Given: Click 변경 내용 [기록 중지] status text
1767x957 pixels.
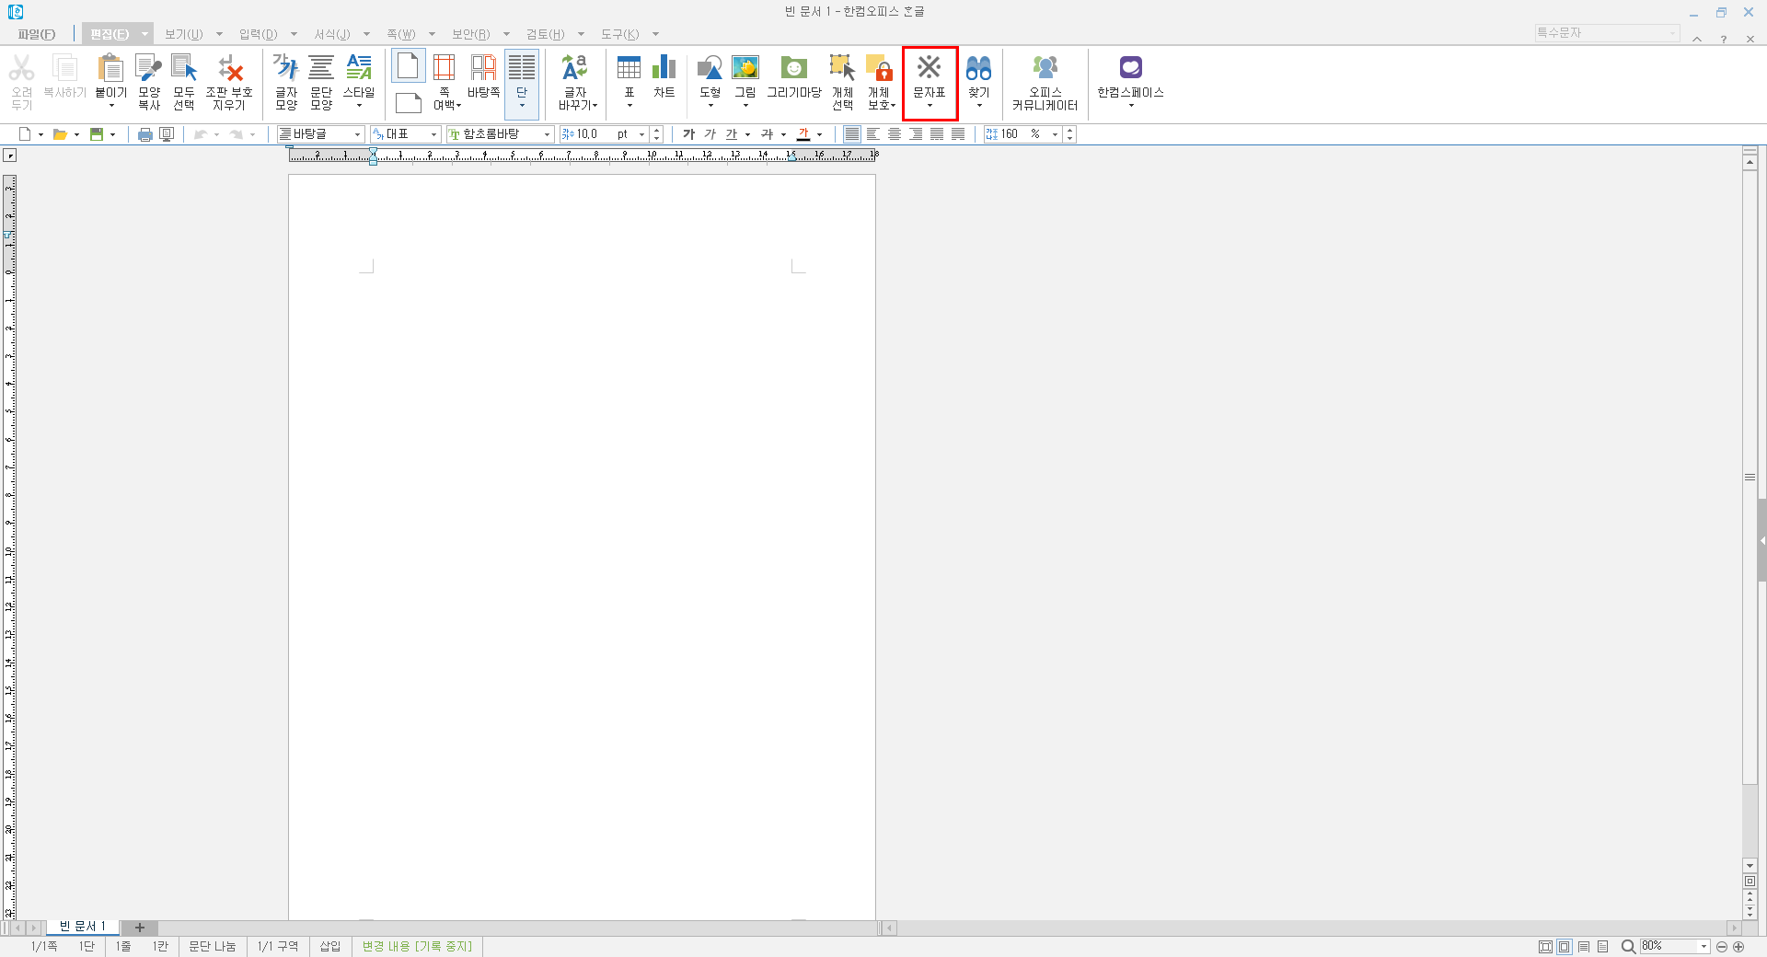Looking at the screenshot, I should (x=417, y=946).
